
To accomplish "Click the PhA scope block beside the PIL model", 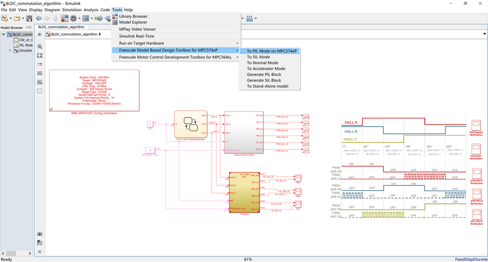I will point(298,178).
